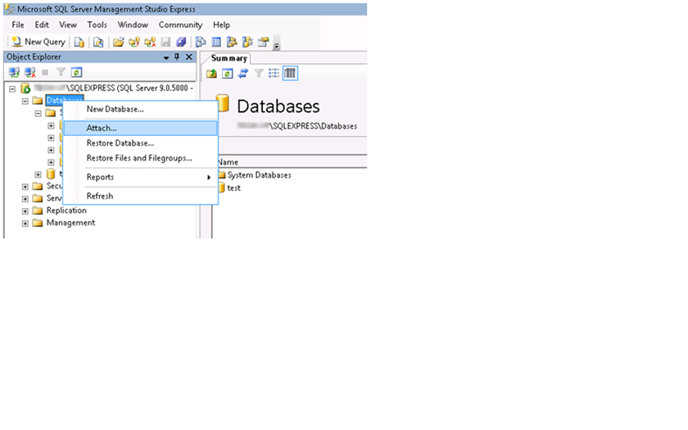Click the Connect icon in Object Explorer
The image size is (688, 430).
point(14,72)
